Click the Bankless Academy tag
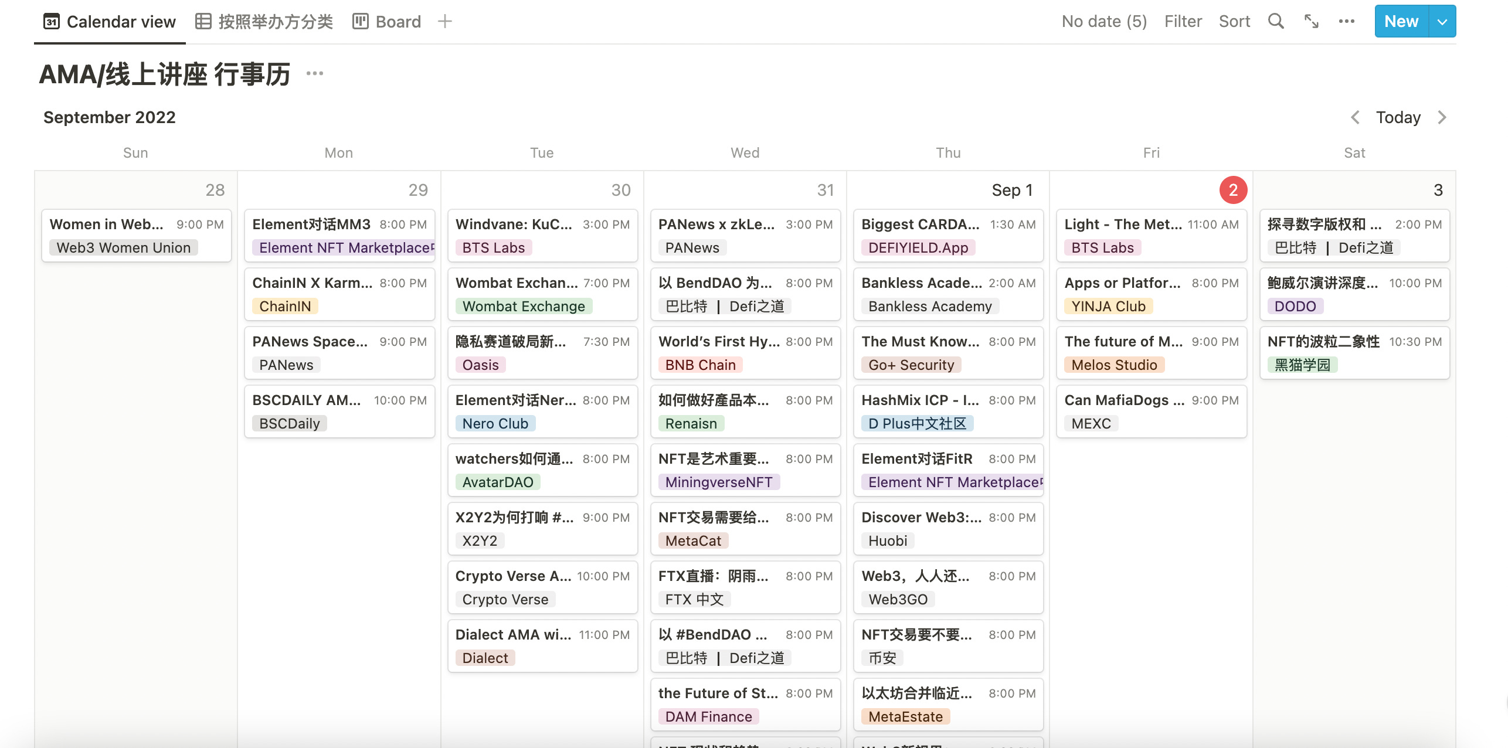This screenshot has height=748, width=1508. [930, 306]
